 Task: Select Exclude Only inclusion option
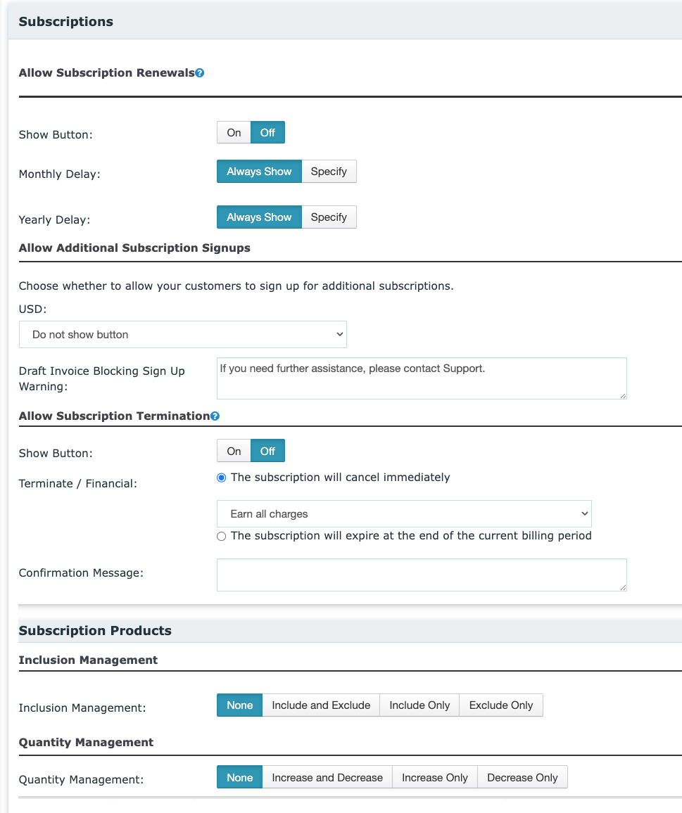pos(501,705)
